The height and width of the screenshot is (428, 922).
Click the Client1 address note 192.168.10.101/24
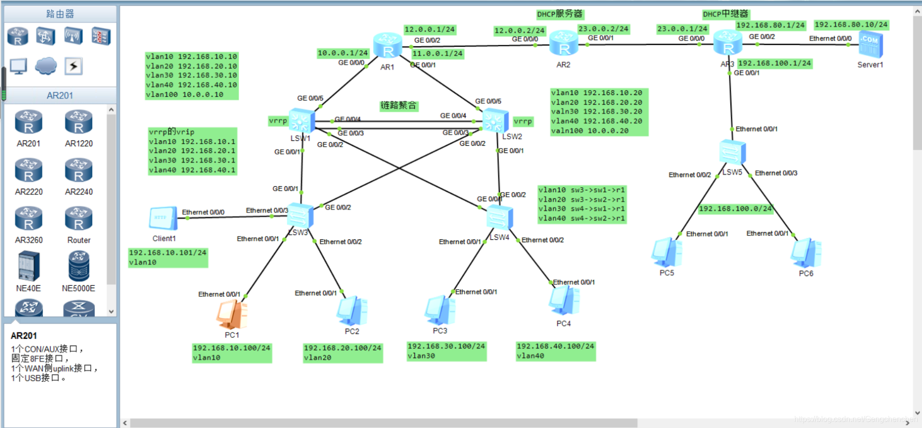coord(168,257)
